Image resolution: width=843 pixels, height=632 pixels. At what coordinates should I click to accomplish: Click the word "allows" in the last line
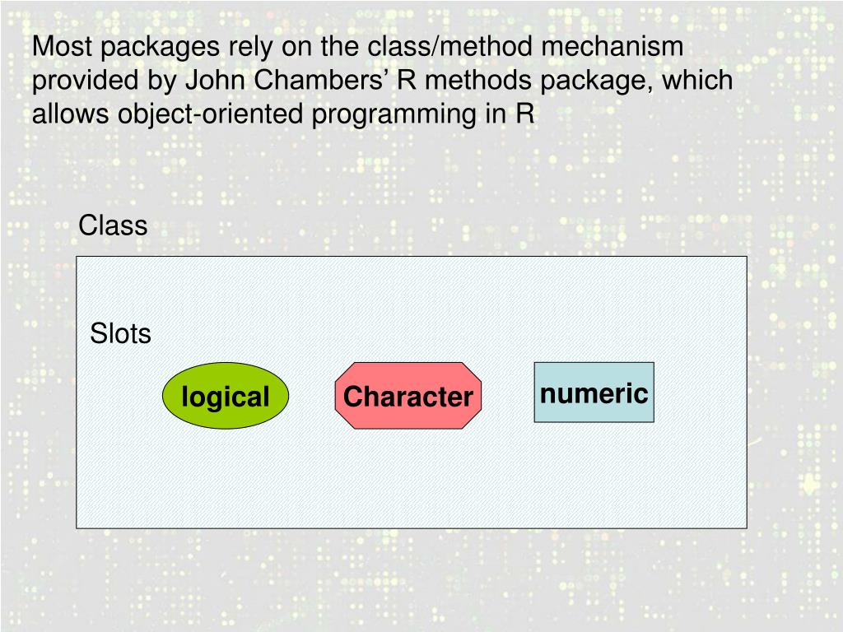(71, 114)
